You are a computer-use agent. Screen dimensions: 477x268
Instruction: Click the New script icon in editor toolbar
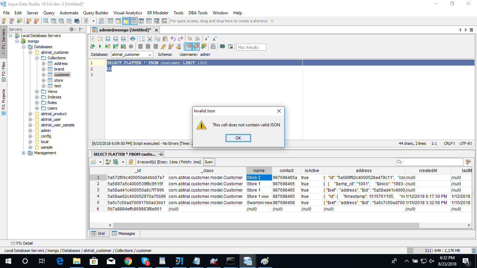[x=92, y=39]
